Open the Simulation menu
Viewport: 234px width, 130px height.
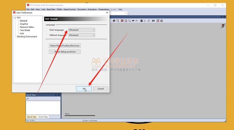click(82, 9)
